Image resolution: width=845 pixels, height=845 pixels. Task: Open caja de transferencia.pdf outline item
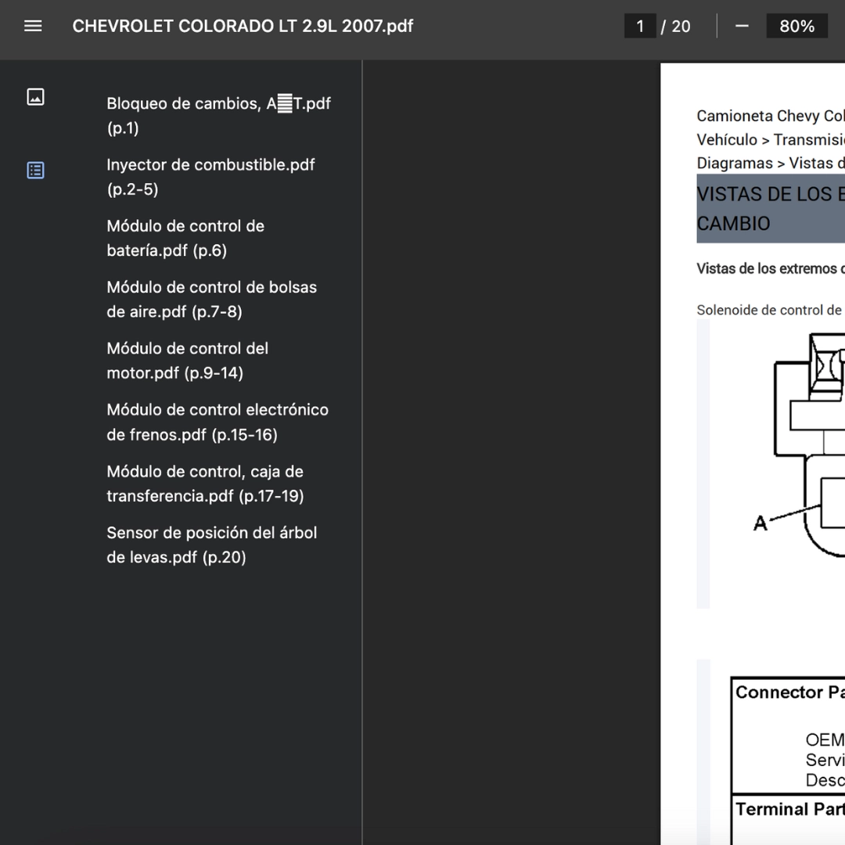pyautogui.click(x=205, y=484)
